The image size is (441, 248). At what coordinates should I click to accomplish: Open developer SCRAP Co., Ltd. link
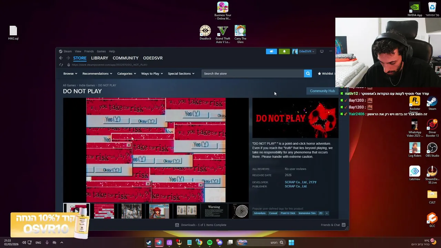(x=296, y=182)
